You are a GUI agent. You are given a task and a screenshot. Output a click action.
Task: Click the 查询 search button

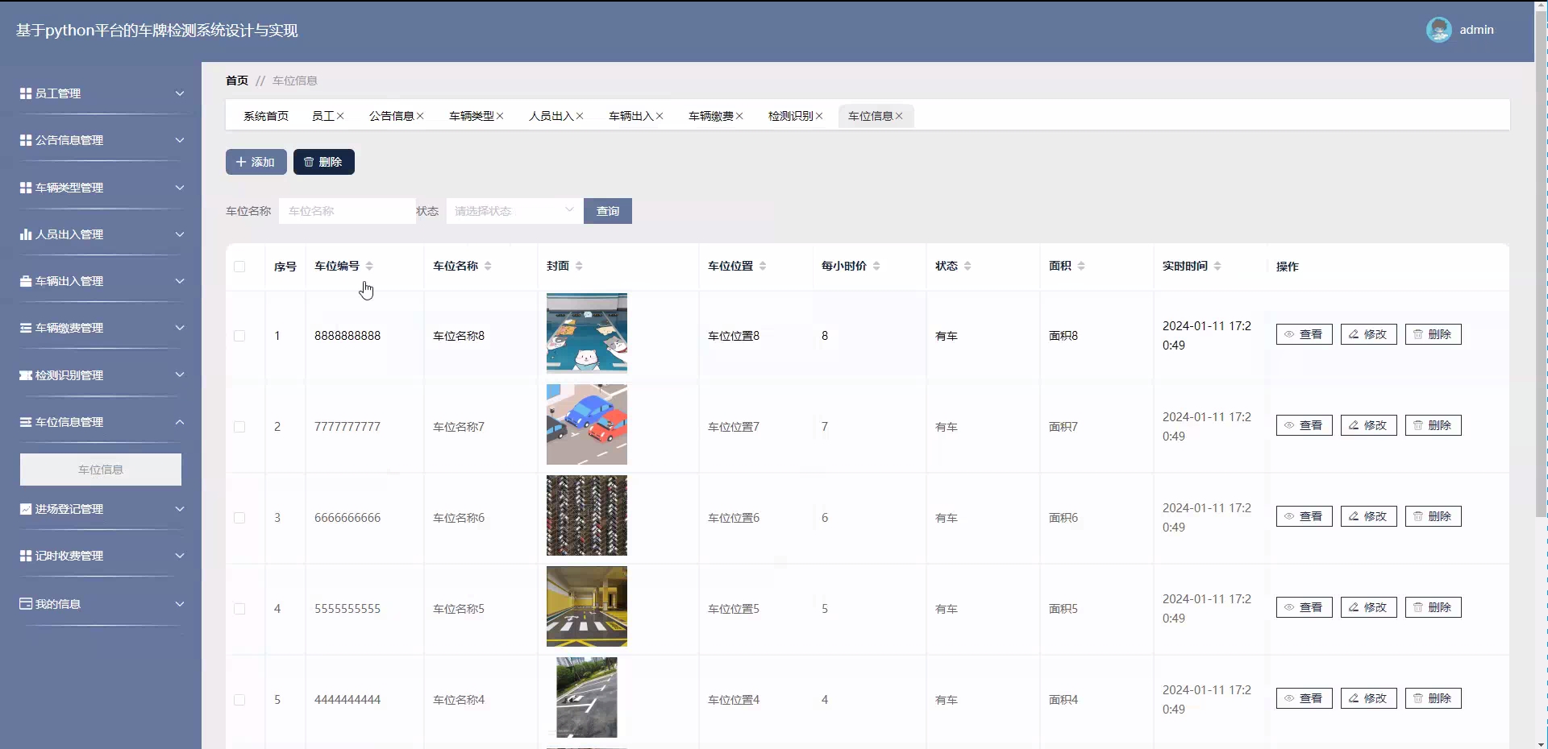tap(608, 211)
